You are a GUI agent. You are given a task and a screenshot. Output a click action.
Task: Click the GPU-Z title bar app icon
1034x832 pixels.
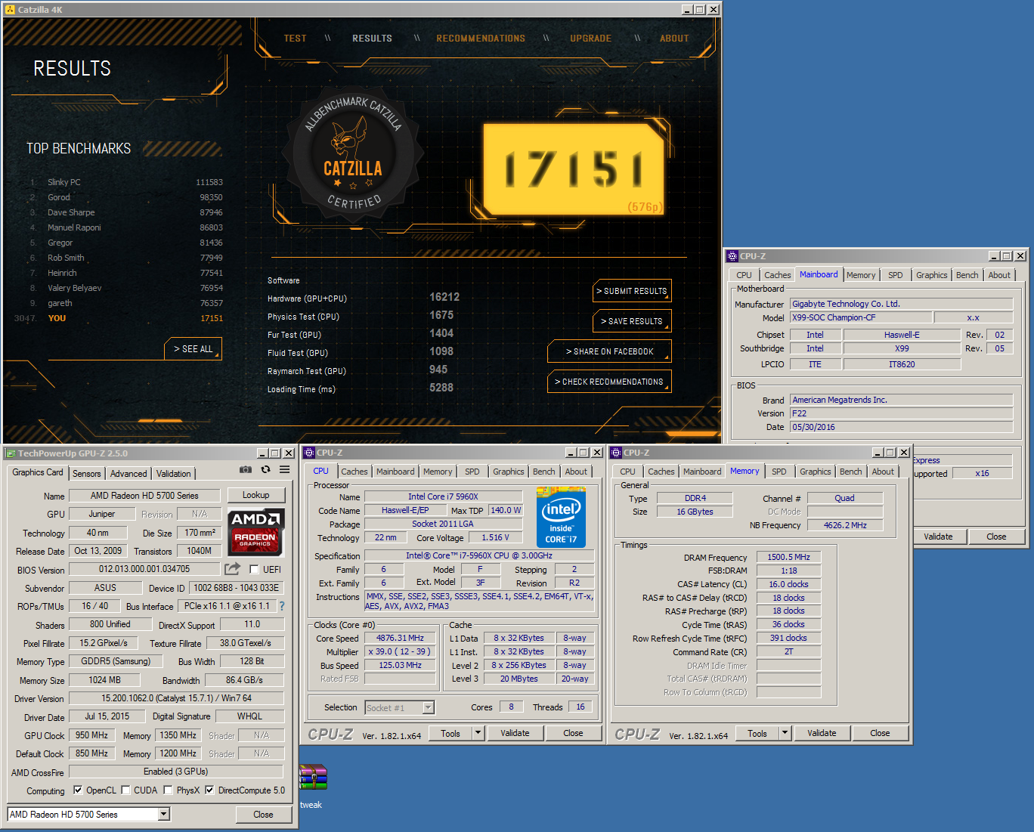click(x=11, y=453)
